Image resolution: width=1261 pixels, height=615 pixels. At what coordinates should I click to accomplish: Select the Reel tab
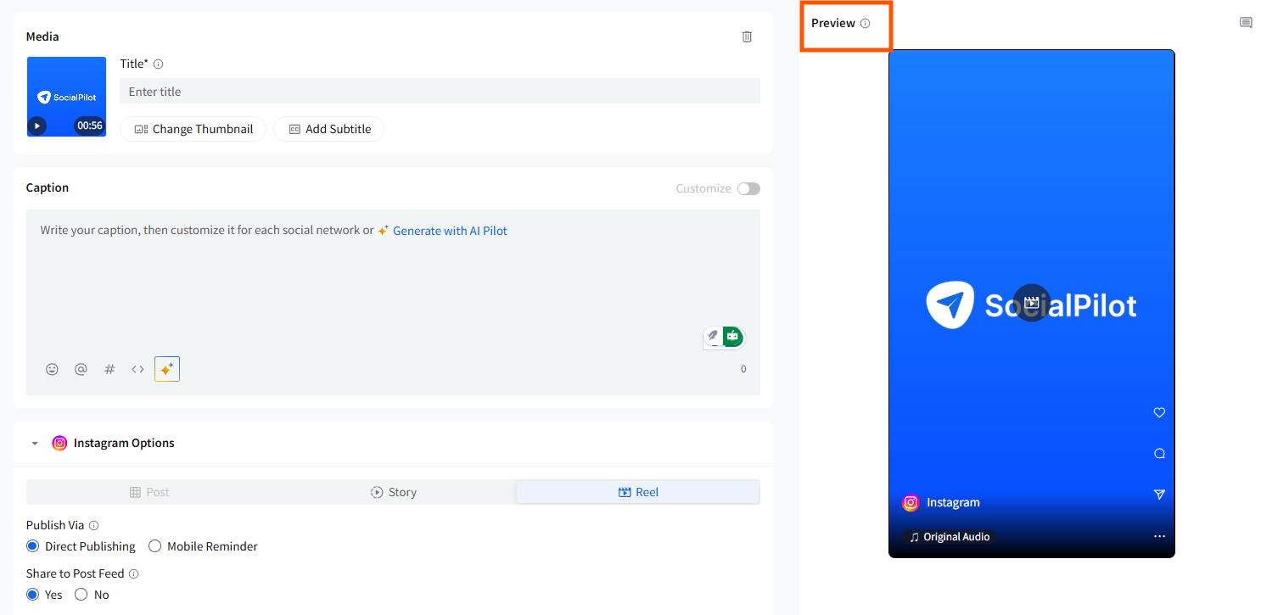[x=638, y=492]
